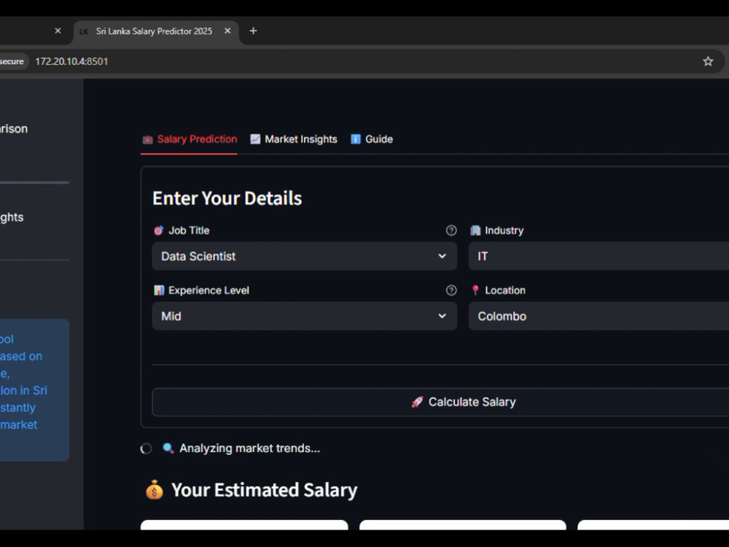This screenshot has width=729, height=547.
Task: Open a new browser tab
Action: (x=253, y=31)
